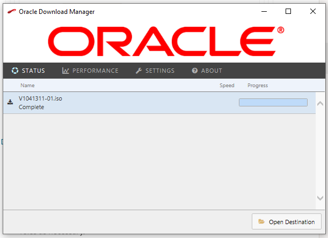Click the scroll down arrow in download list
This screenshot has height=238, width=328.
click(x=320, y=198)
